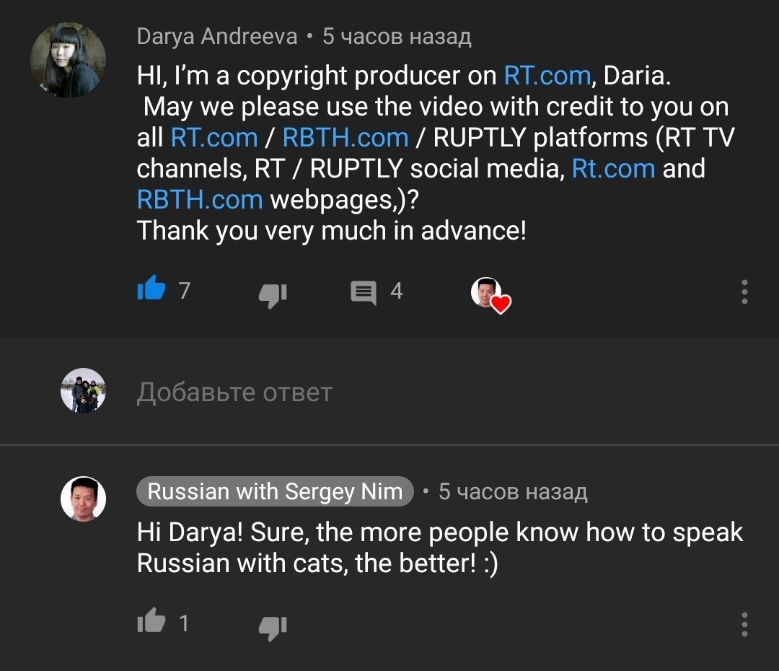The width and height of the screenshot is (779, 671).
Task: Open Sergey Nim's profile avatar in reply
Action: point(83,499)
